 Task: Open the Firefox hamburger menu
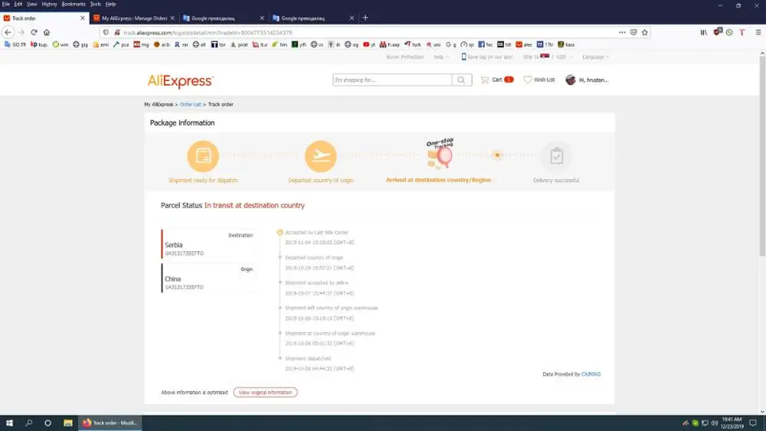click(758, 32)
